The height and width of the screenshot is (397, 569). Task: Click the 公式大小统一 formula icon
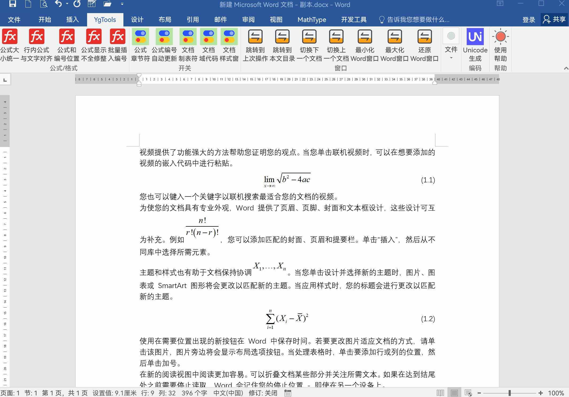10,37
